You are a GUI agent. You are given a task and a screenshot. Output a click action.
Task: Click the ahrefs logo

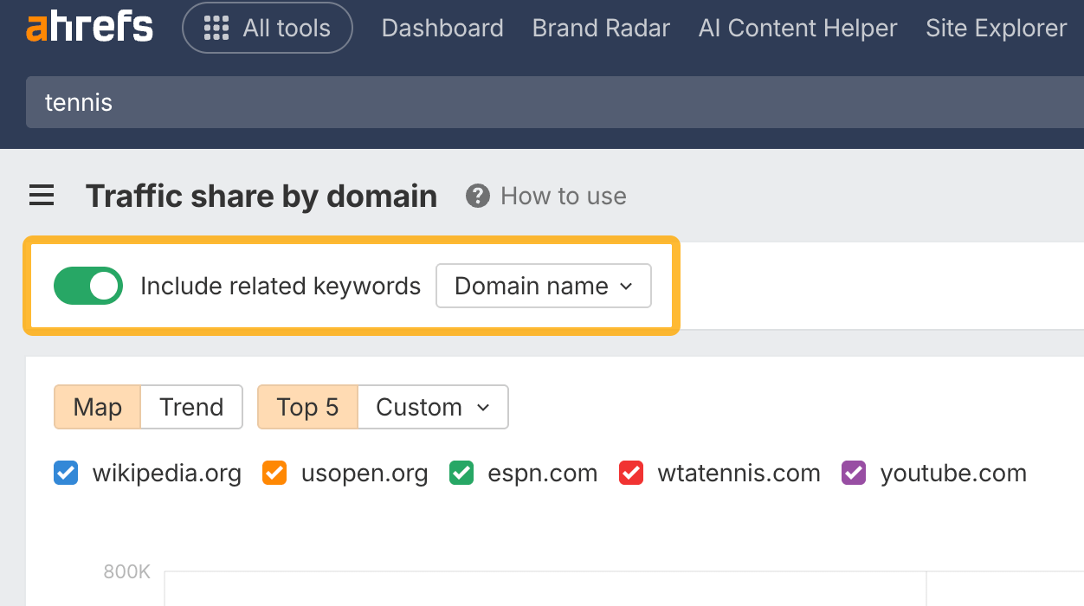(89, 27)
